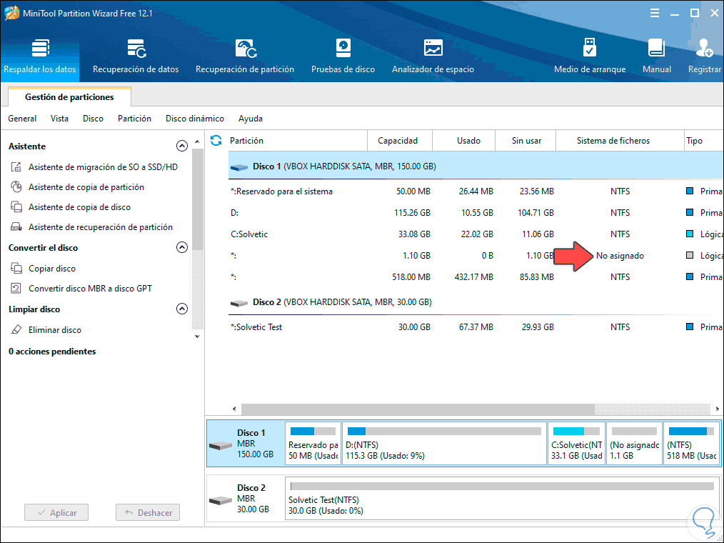Click Convertir disco MBR a disco GPT
The image size is (724, 543).
90,289
